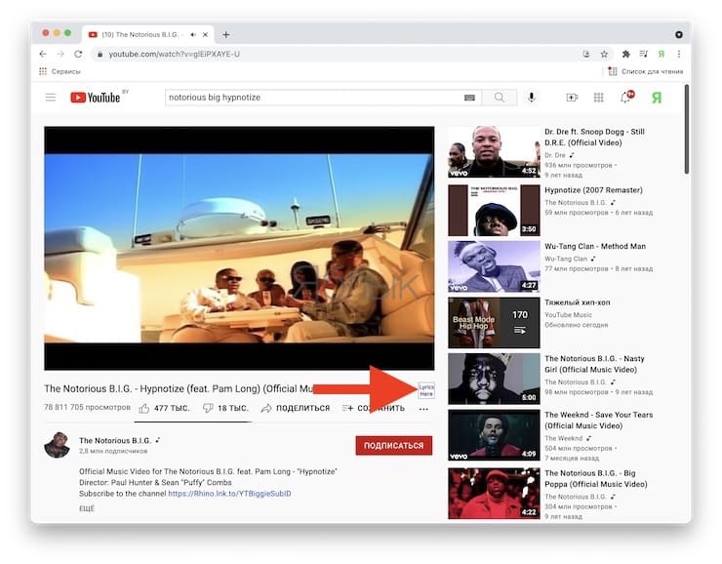The width and height of the screenshot is (722, 564).
Task: Open the Сервисы apps bookmark
Action: coord(60,71)
